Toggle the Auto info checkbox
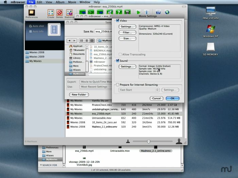 point(31,31)
